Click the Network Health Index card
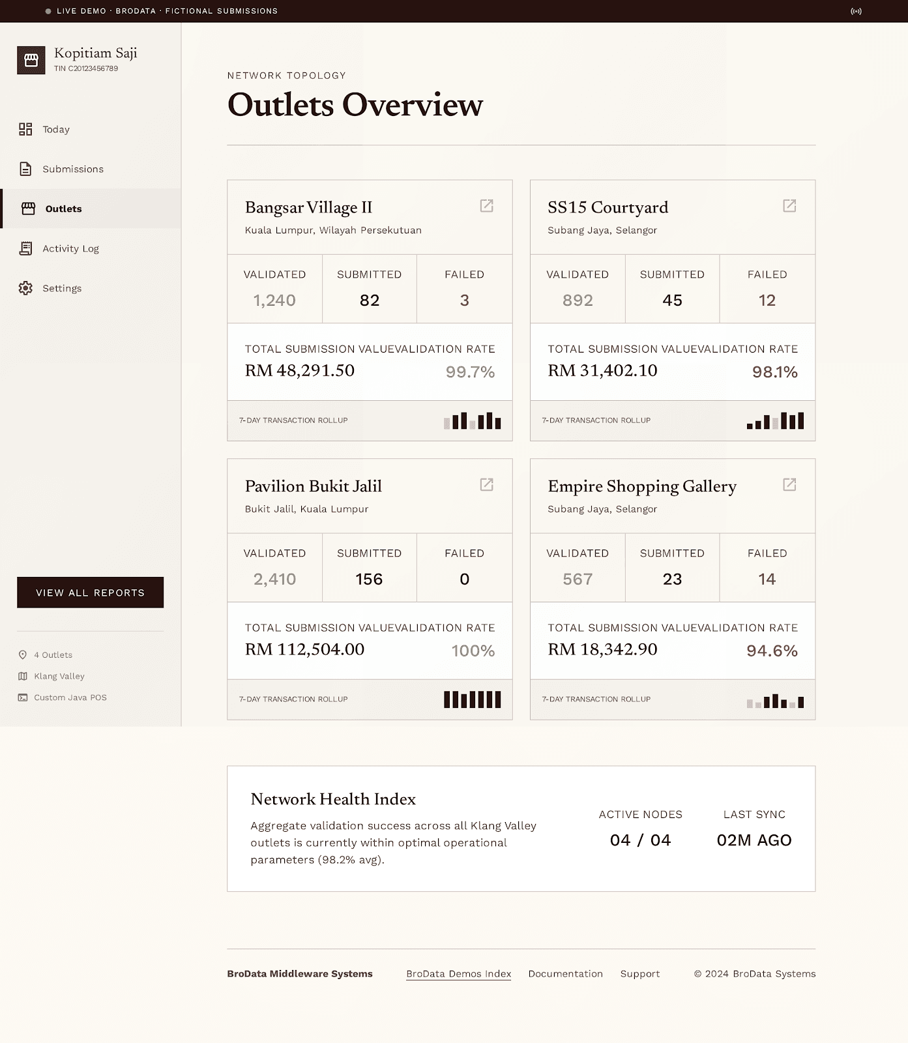 tap(521, 829)
